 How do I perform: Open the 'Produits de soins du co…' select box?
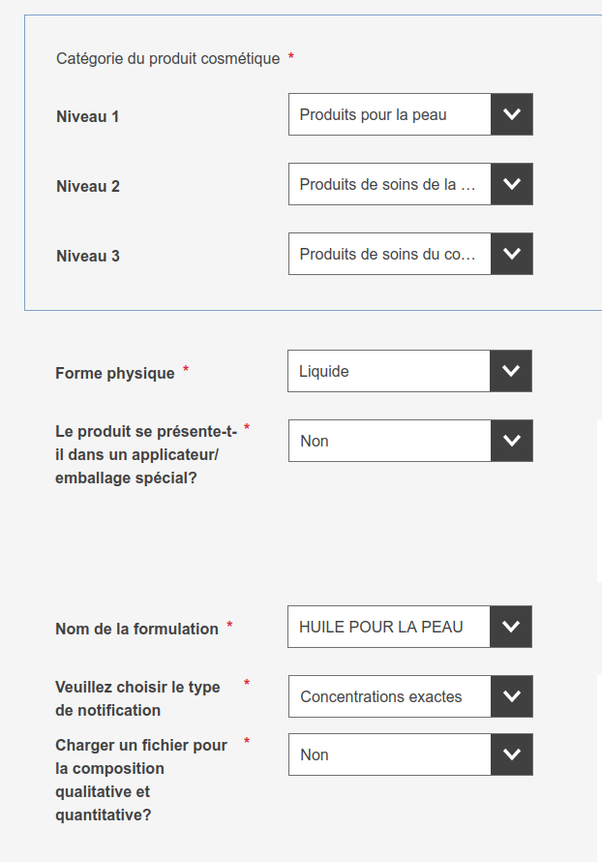(x=389, y=254)
